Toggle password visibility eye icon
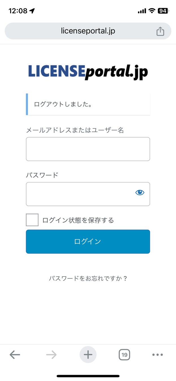The width and height of the screenshot is (176, 381). [140, 193]
